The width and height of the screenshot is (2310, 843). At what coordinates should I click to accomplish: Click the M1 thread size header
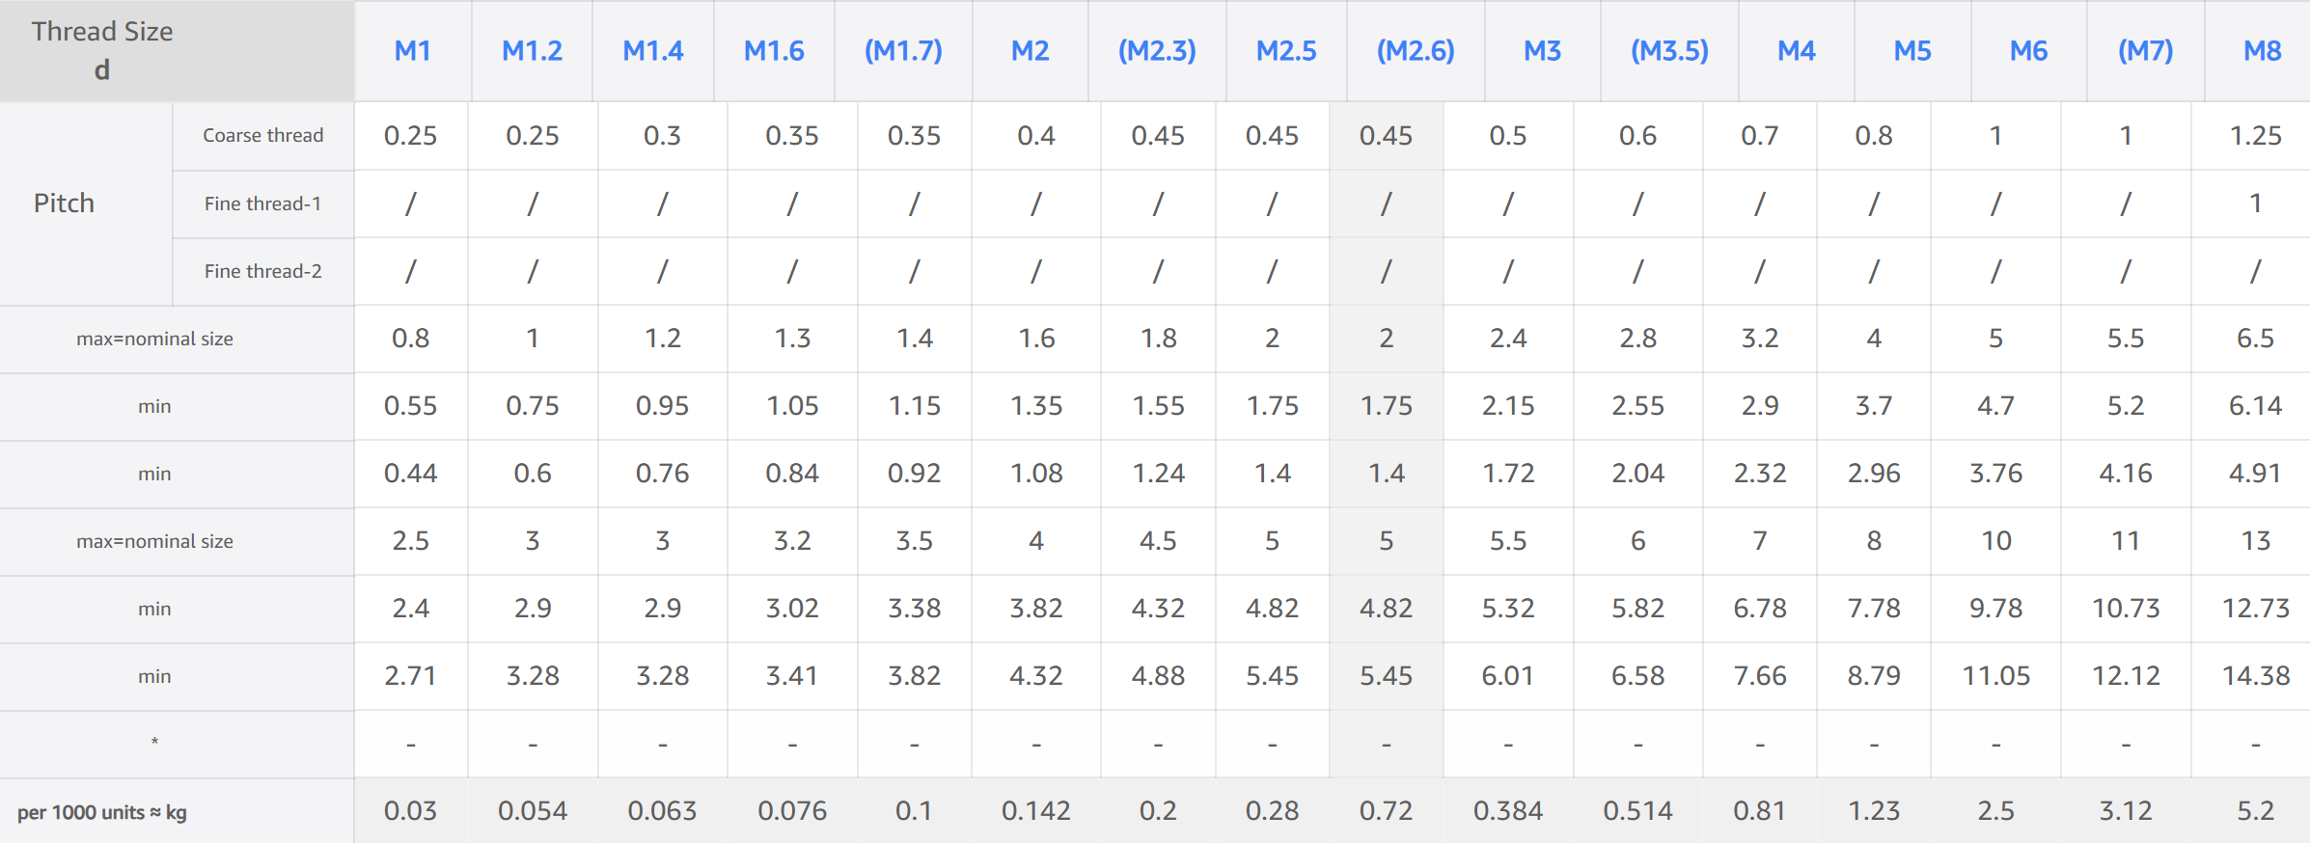coord(412,51)
